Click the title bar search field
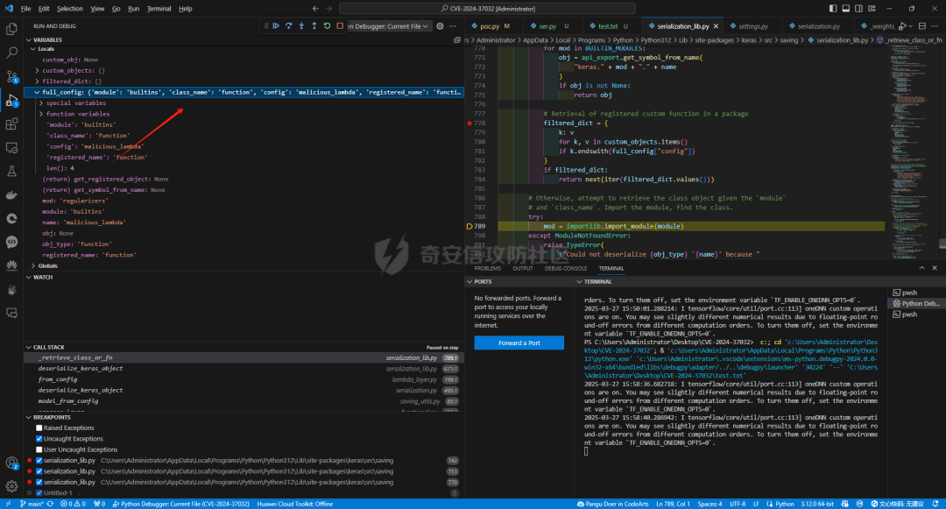The height and width of the screenshot is (509, 946). [x=488, y=9]
